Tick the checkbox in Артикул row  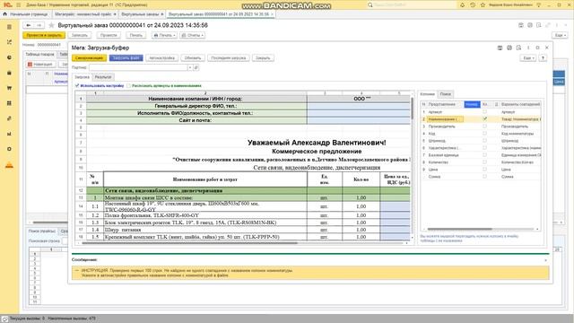click(x=484, y=111)
